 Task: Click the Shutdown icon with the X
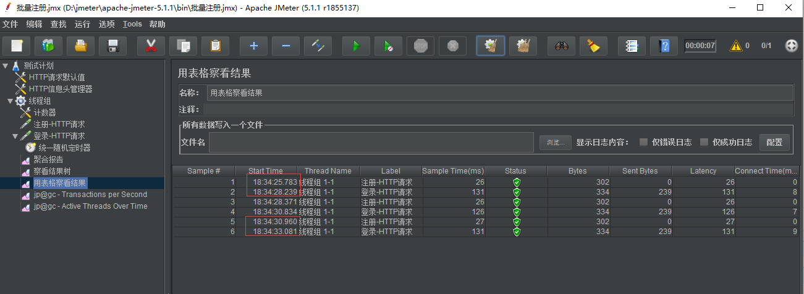[x=452, y=46]
